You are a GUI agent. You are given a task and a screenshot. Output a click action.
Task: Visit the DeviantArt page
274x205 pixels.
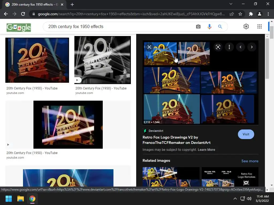point(246,134)
